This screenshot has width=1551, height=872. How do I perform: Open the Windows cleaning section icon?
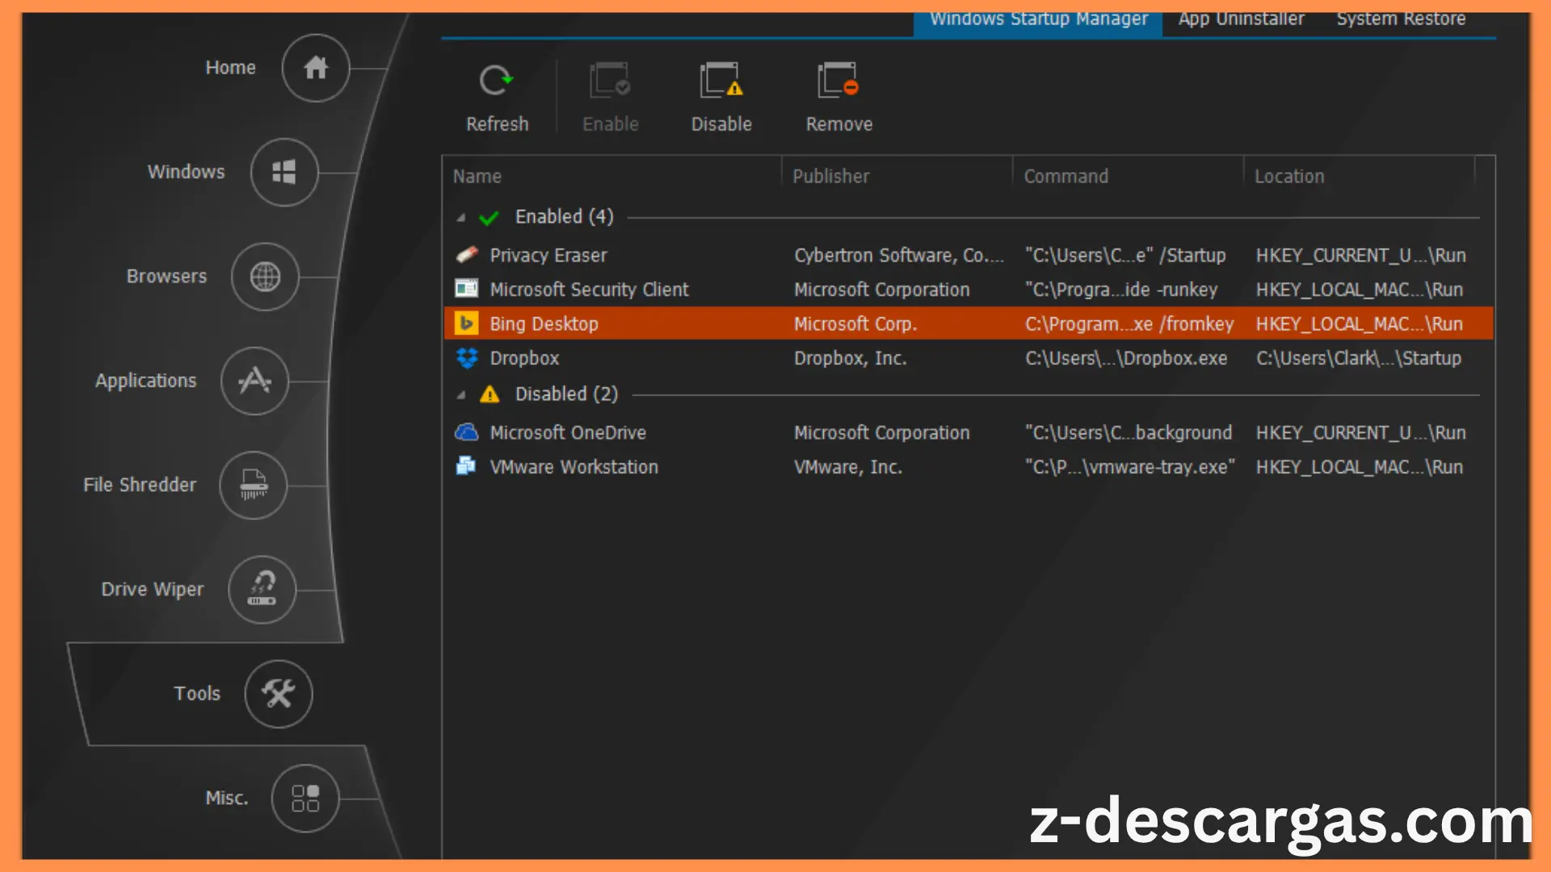(284, 172)
